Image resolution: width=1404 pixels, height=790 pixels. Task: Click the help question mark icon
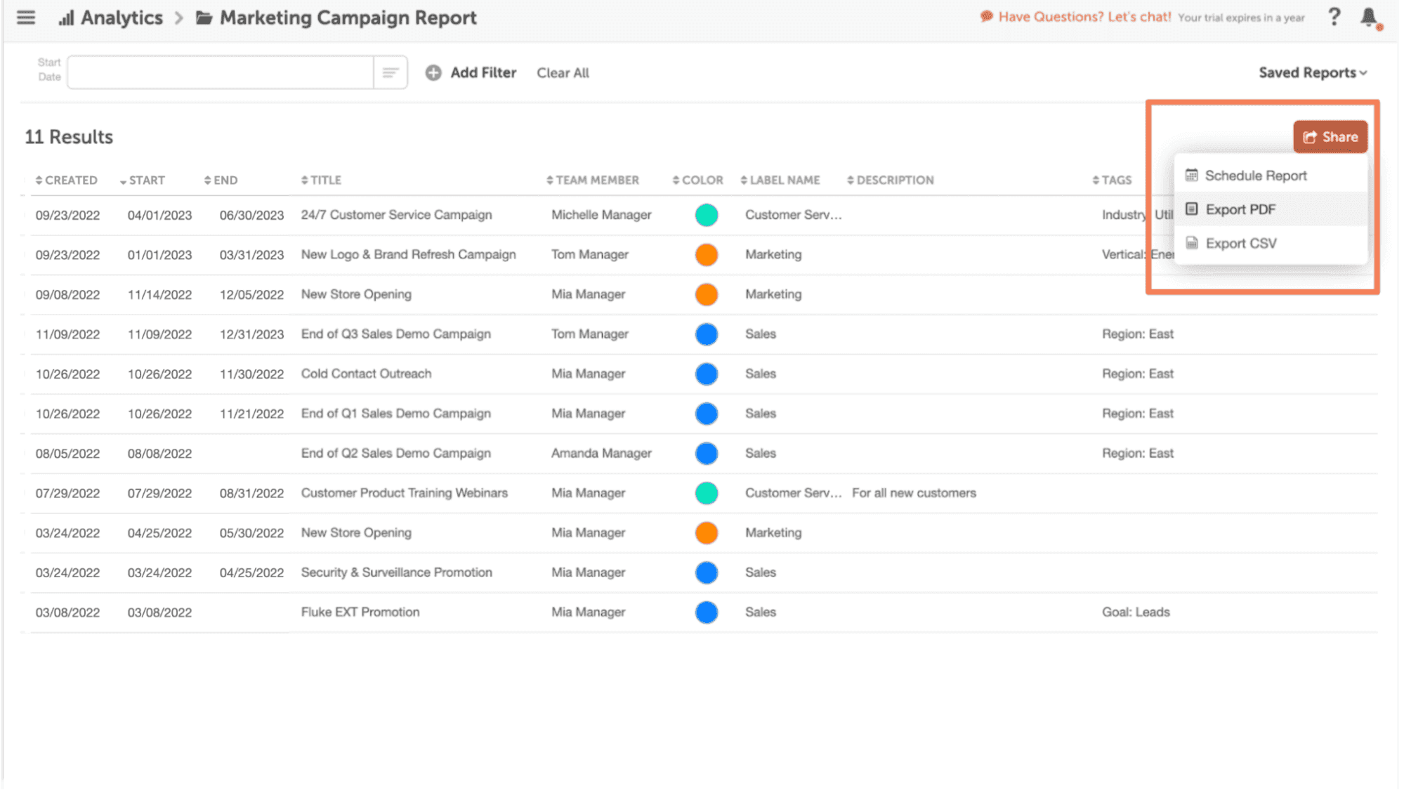[x=1334, y=18]
